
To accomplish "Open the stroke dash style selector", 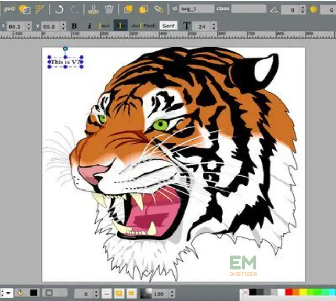I will [x=106, y=294].
